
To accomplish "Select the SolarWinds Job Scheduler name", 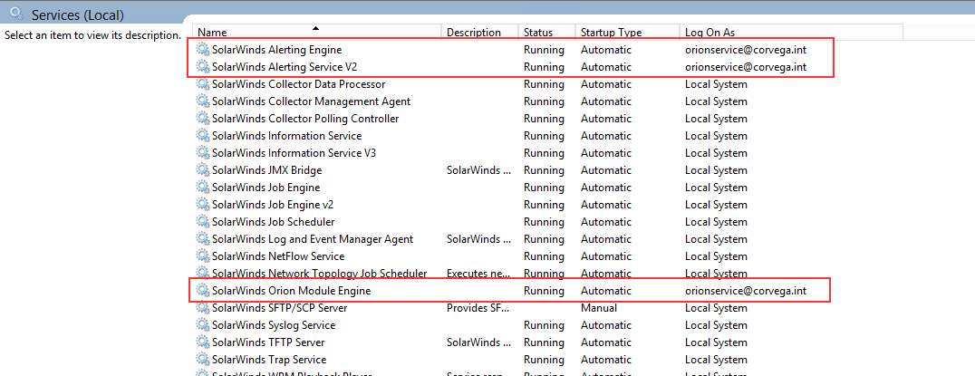I will [273, 222].
